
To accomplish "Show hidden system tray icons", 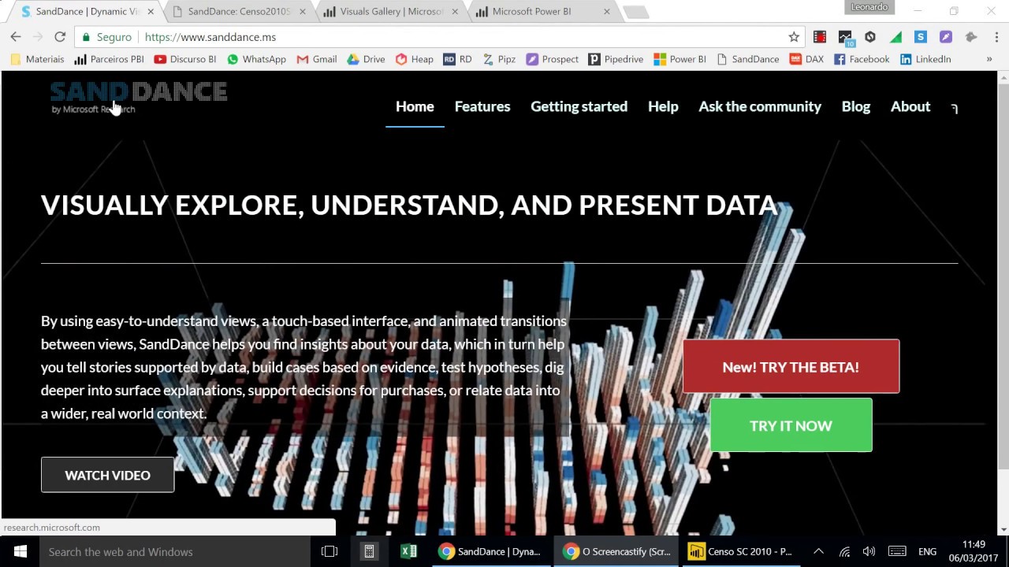I will [818, 551].
